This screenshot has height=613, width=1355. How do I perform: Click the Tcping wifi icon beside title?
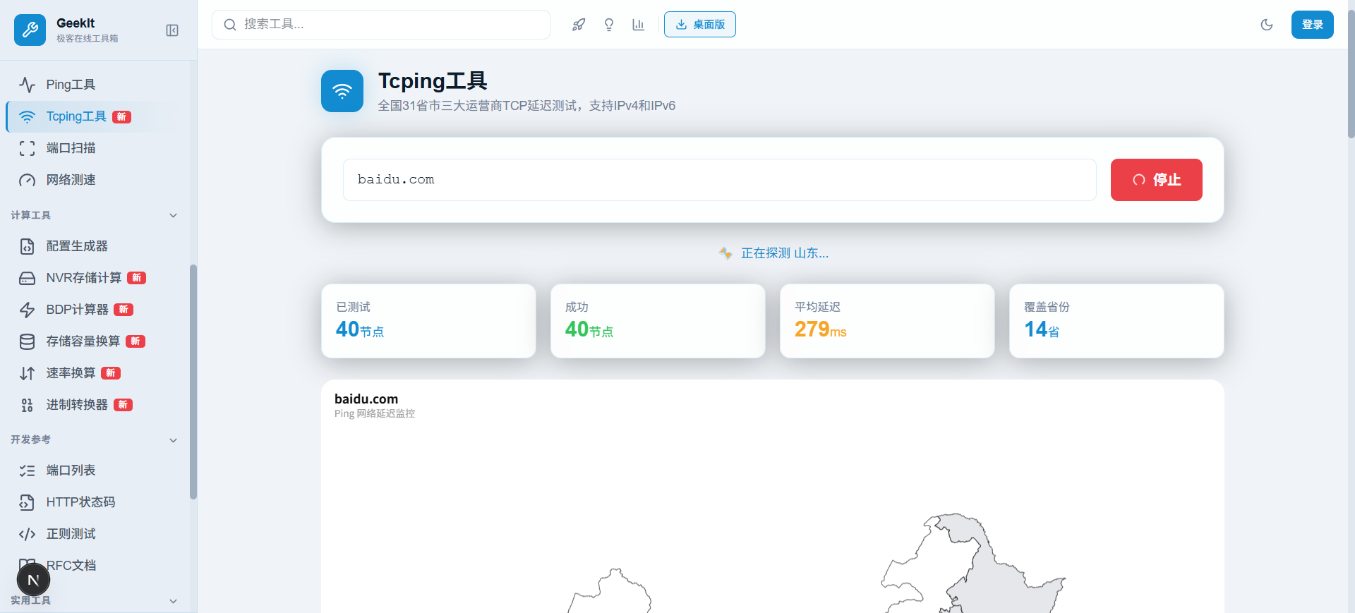tap(342, 91)
